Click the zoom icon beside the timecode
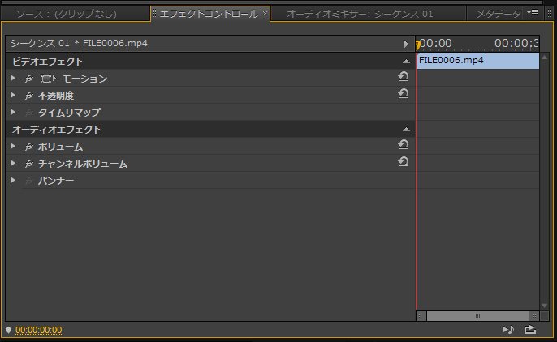 pos(8,330)
